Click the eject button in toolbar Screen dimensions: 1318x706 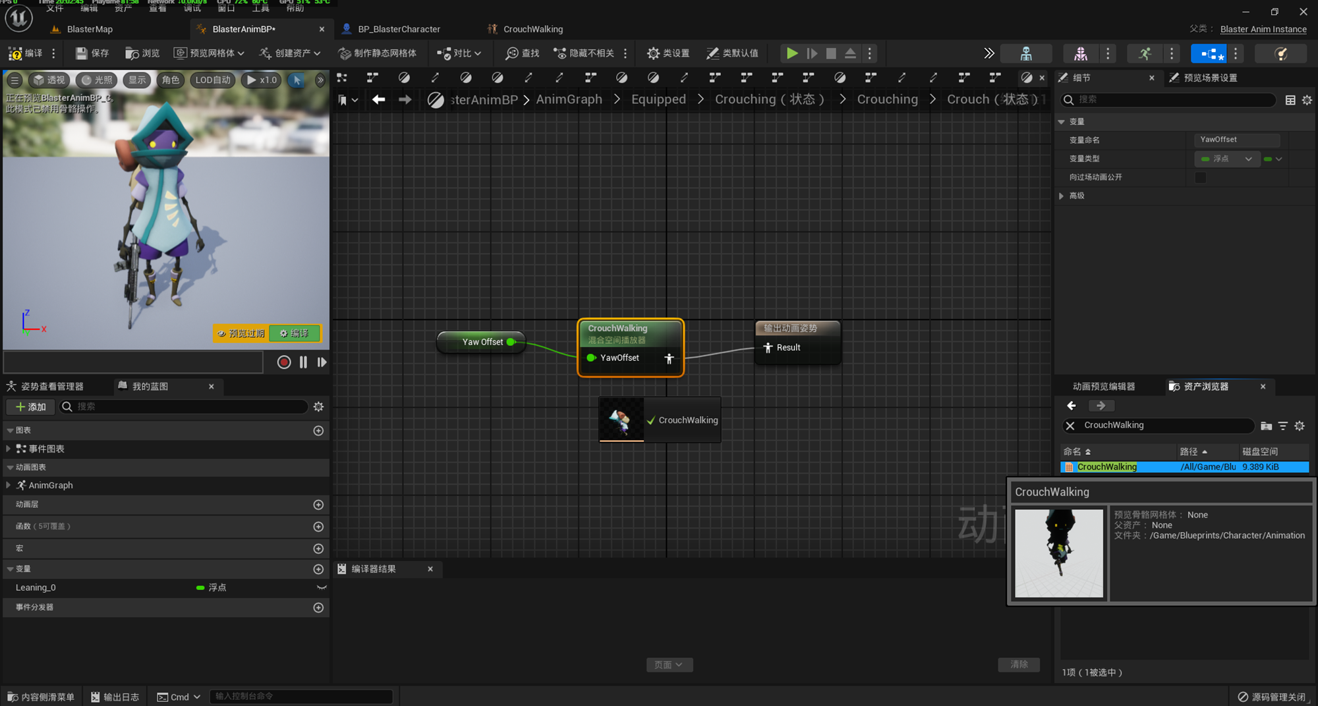pyautogui.click(x=851, y=53)
